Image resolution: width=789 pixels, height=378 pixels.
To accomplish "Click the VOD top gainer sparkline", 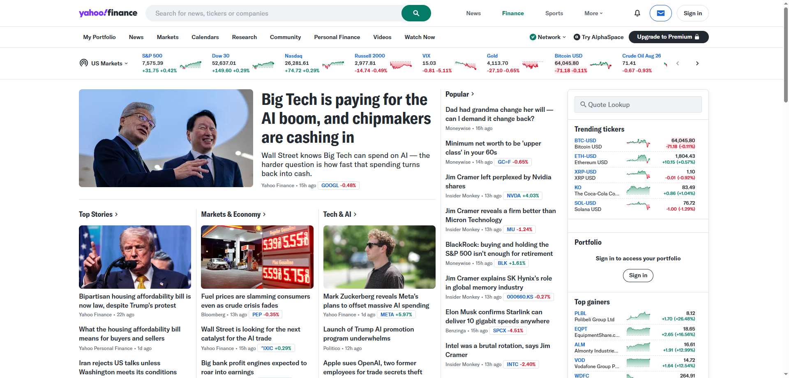I will [x=638, y=363].
